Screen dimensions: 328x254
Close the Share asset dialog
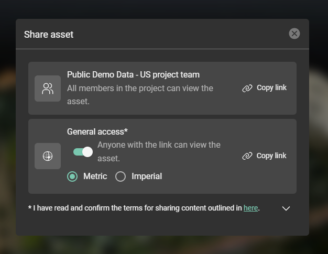point(294,34)
